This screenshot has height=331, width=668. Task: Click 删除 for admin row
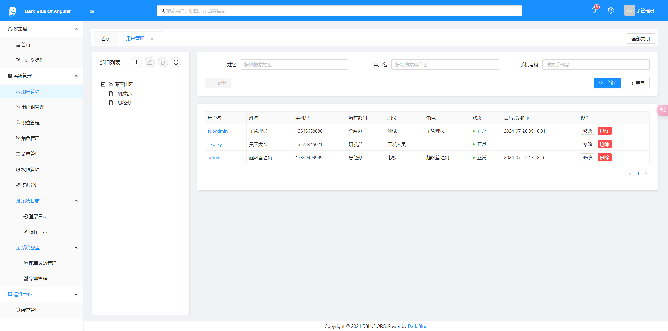coord(604,157)
